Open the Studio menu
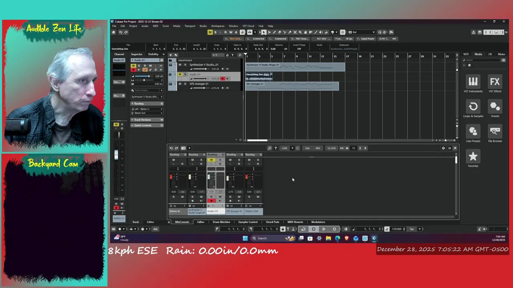The height and width of the screenshot is (288, 513). click(203, 26)
